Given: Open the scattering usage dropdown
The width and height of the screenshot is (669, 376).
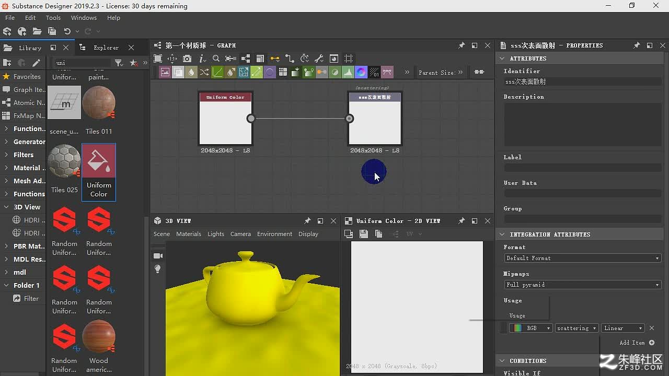Looking at the screenshot, I should click(576, 328).
